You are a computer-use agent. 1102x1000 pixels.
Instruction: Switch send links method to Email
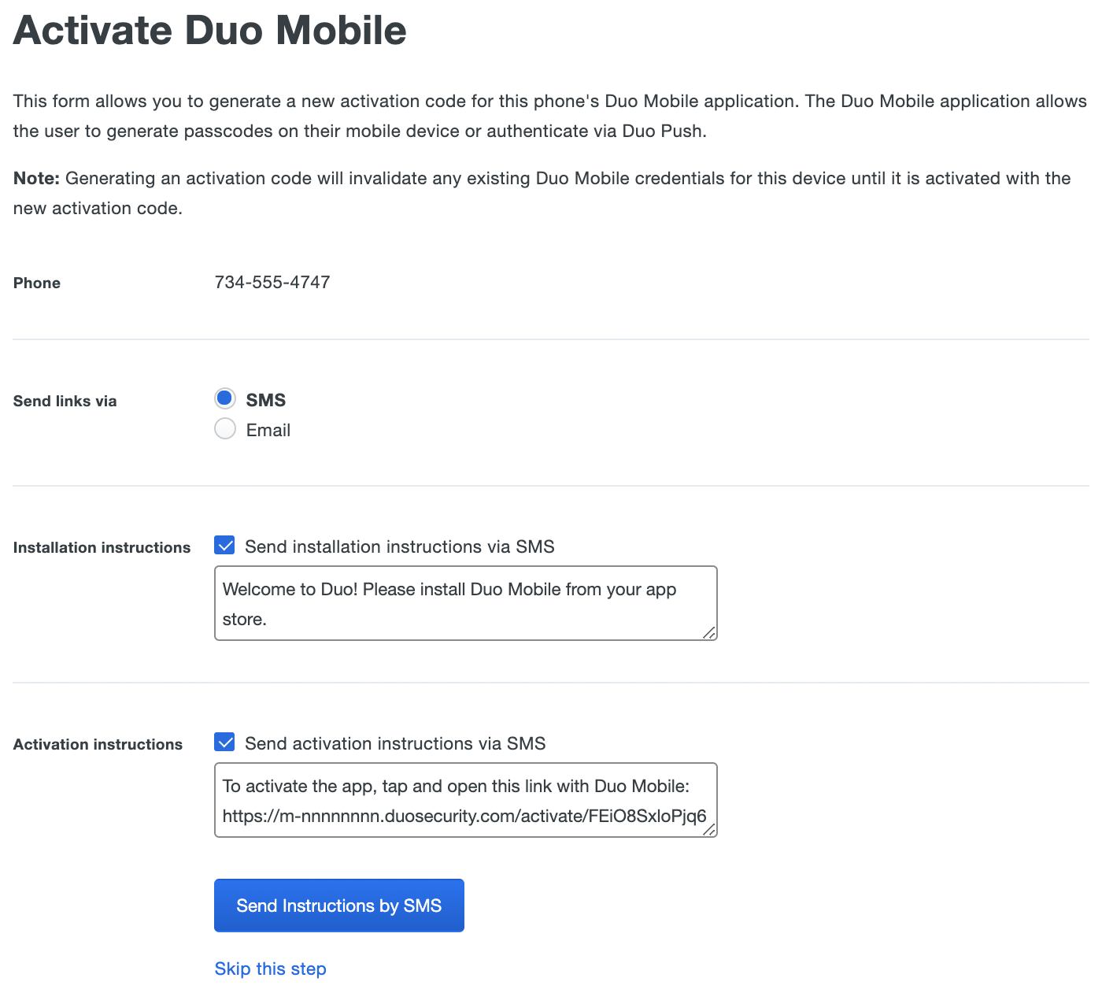click(x=224, y=428)
